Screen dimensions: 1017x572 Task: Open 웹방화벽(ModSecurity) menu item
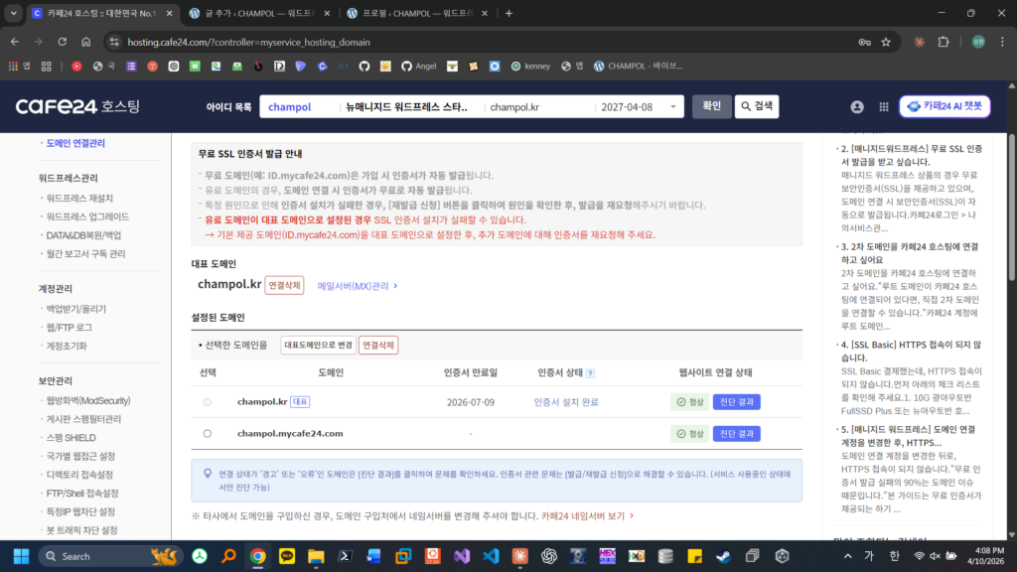[88, 401]
